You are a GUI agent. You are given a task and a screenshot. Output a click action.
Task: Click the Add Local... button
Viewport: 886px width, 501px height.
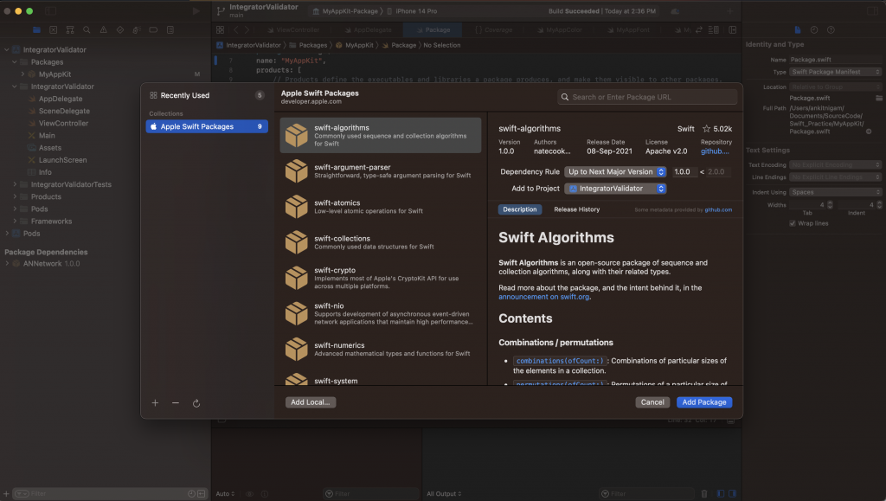pos(311,402)
